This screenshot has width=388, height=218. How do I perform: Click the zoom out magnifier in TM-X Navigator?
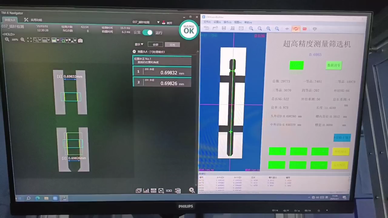point(7,40)
